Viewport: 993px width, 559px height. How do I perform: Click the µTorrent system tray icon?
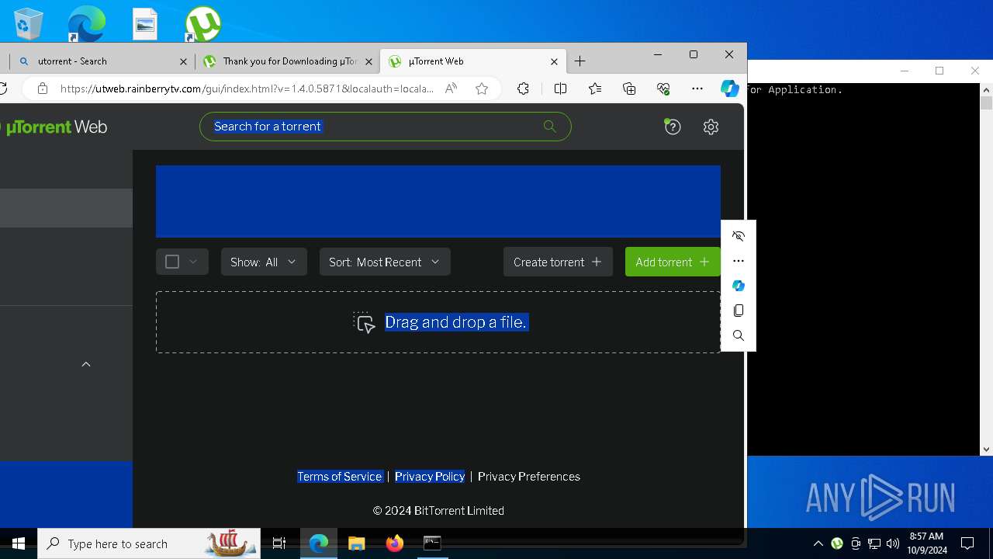[837, 543]
